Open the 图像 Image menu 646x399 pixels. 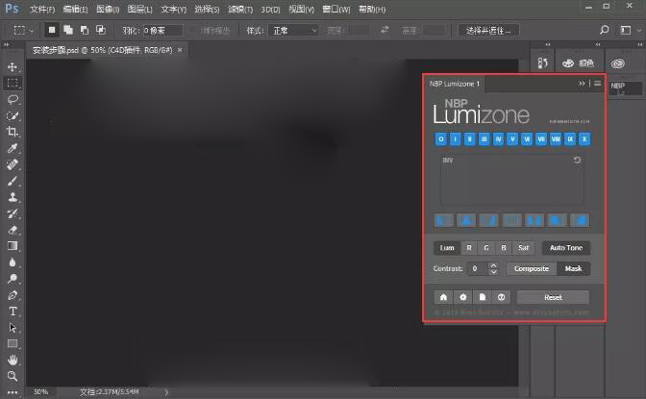click(x=108, y=9)
